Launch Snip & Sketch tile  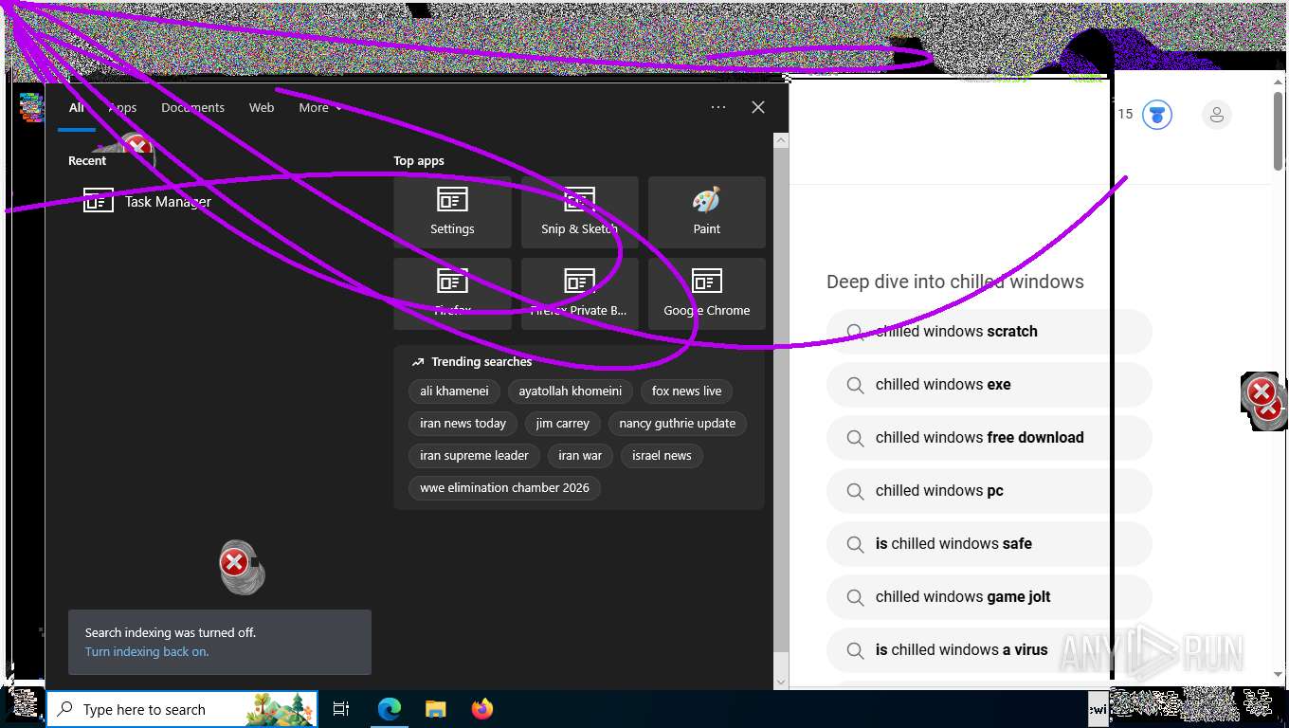click(x=579, y=212)
